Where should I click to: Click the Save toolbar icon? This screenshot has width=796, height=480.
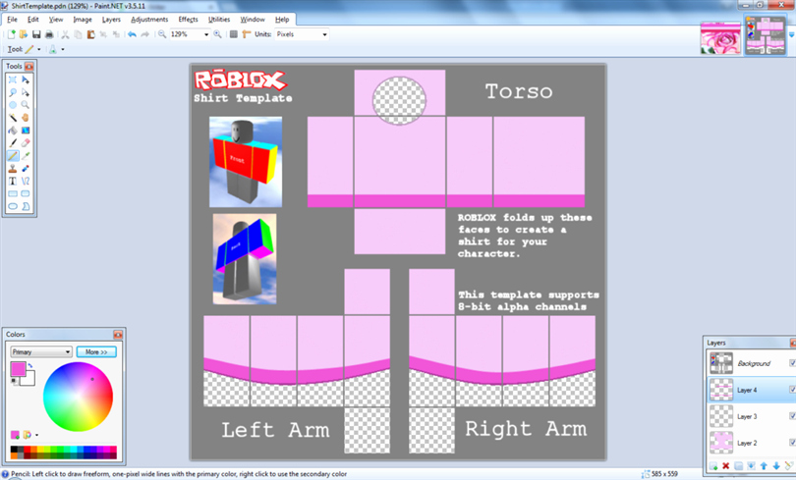(x=36, y=34)
